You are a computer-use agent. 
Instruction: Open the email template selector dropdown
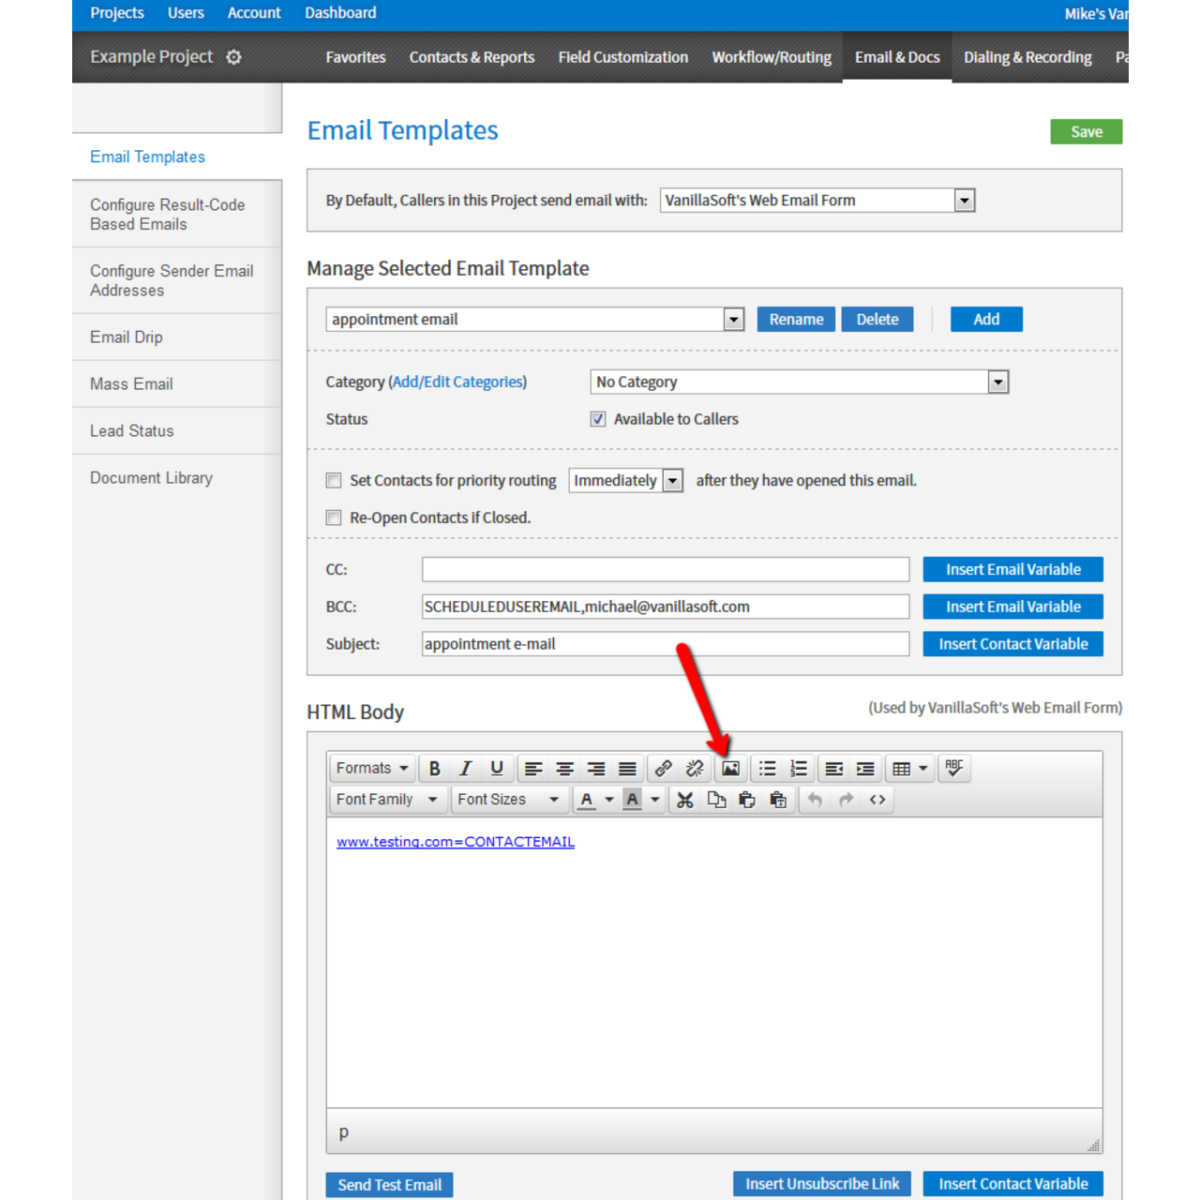pos(733,319)
